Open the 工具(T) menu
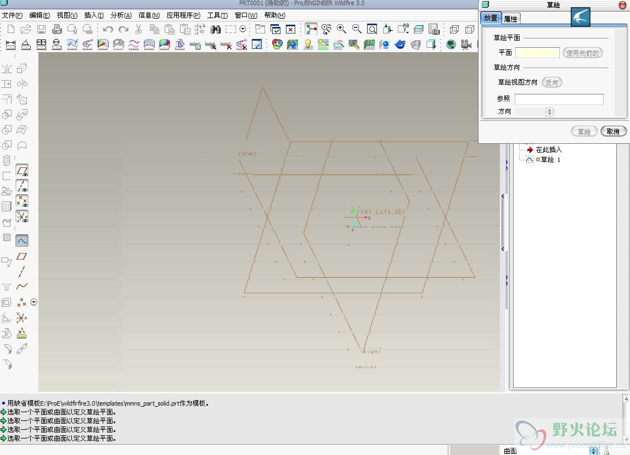The height and width of the screenshot is (455, 630). (217, 15)
